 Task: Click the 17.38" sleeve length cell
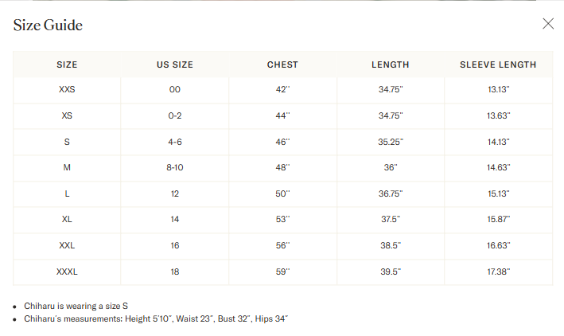[498, 272]
